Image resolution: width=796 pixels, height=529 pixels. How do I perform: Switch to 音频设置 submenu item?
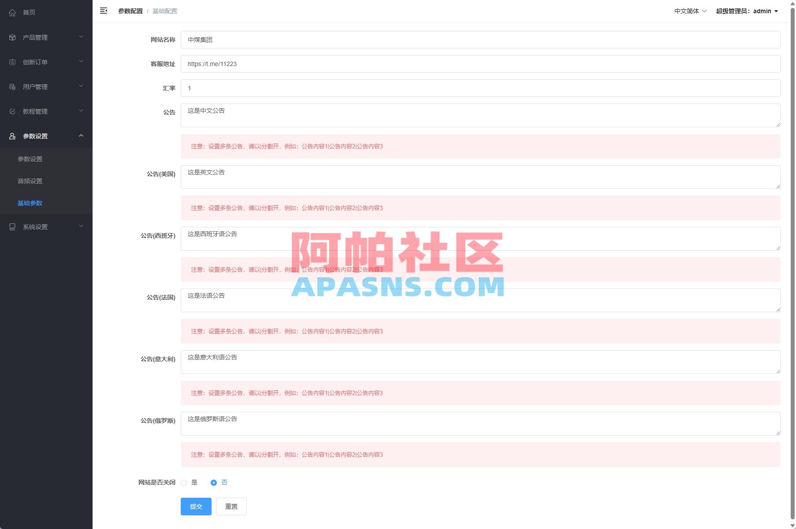pyautogui.click(x=30, y=181)
